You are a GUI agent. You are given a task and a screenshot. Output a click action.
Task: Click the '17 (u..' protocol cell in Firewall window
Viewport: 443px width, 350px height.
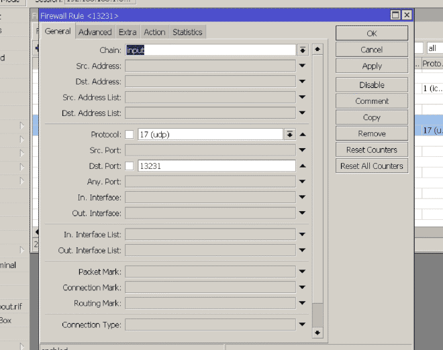pyautogui.click(x=432, y=130)
